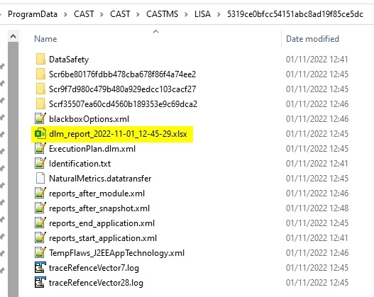
Task: Click NaturalMetrics.datatransfer blank file icon
Action: pos(40,178)
